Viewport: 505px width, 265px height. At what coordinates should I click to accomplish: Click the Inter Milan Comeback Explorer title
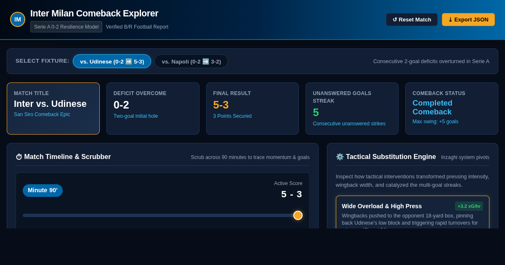[x=94, y=13]
